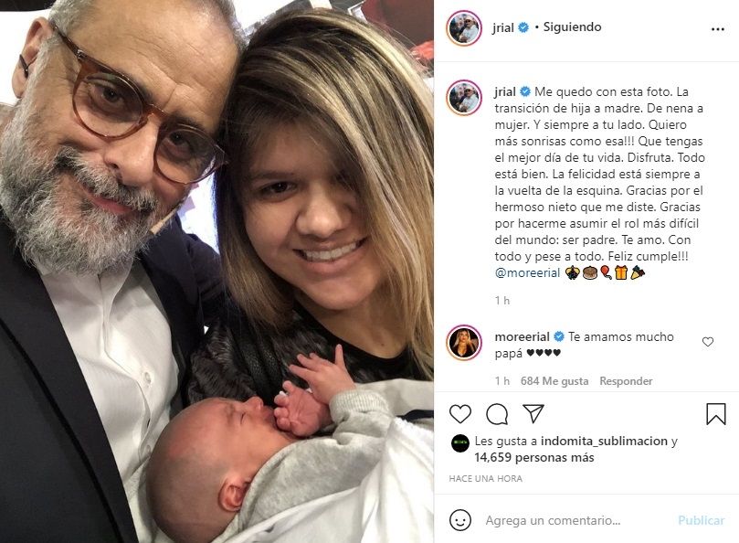Screen dimensions: 739x543
Task: Open the comment bubble icon
Action: point(497,414)
